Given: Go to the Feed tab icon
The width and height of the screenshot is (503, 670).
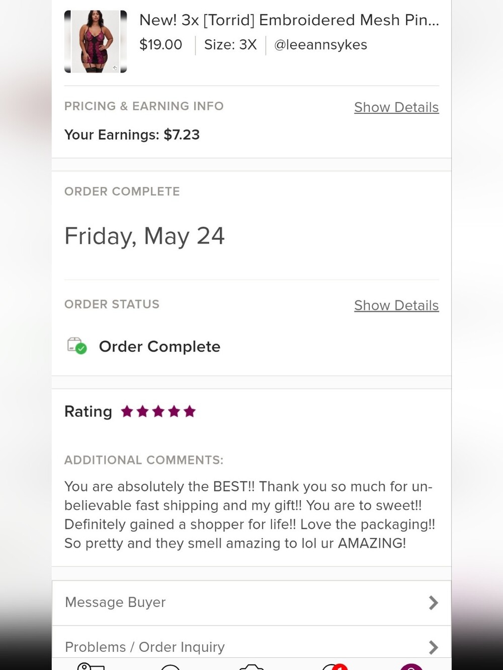Looking at the screenshot, I should coord(91,666).
